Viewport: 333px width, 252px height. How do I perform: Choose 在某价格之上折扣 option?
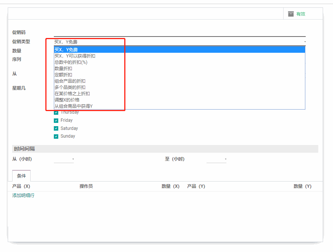coord(72,94)
